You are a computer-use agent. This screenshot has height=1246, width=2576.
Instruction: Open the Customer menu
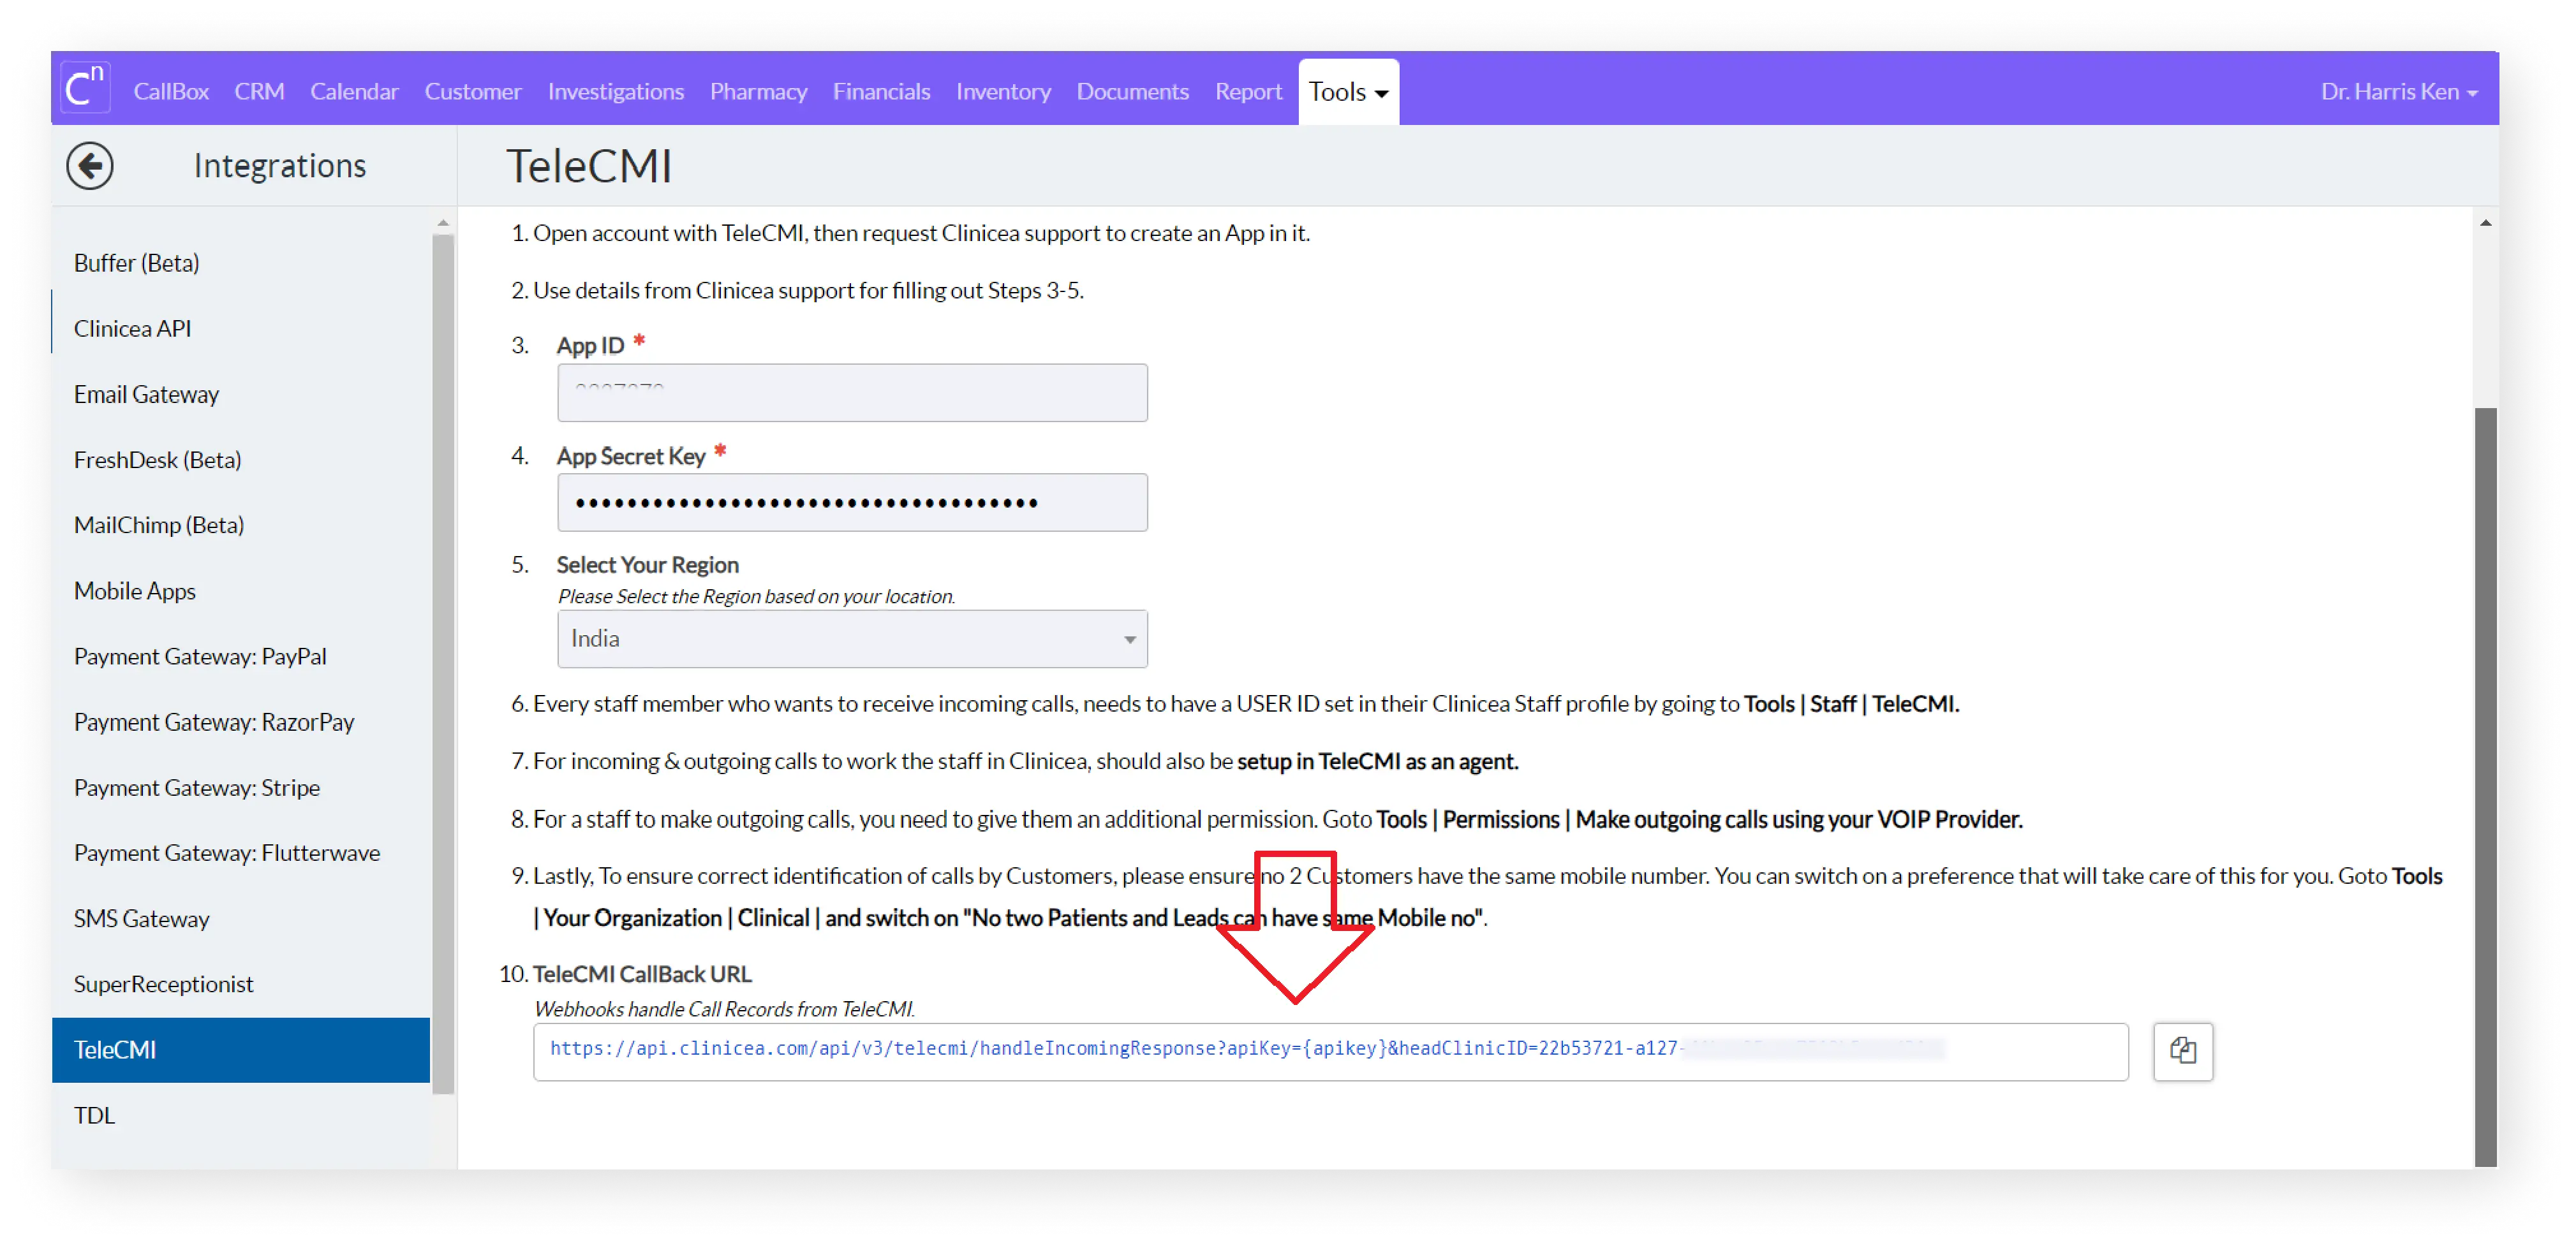pos(472,91)
